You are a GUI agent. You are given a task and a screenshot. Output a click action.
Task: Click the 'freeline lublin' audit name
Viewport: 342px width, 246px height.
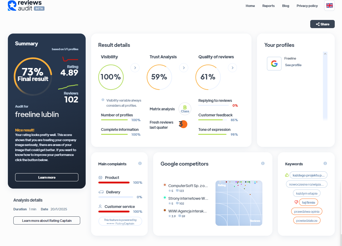(37, 114)
